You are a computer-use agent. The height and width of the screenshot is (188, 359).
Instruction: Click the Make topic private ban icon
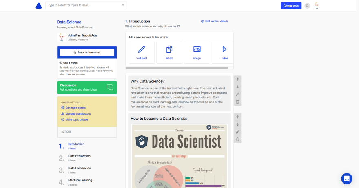[x=62, y=119]
